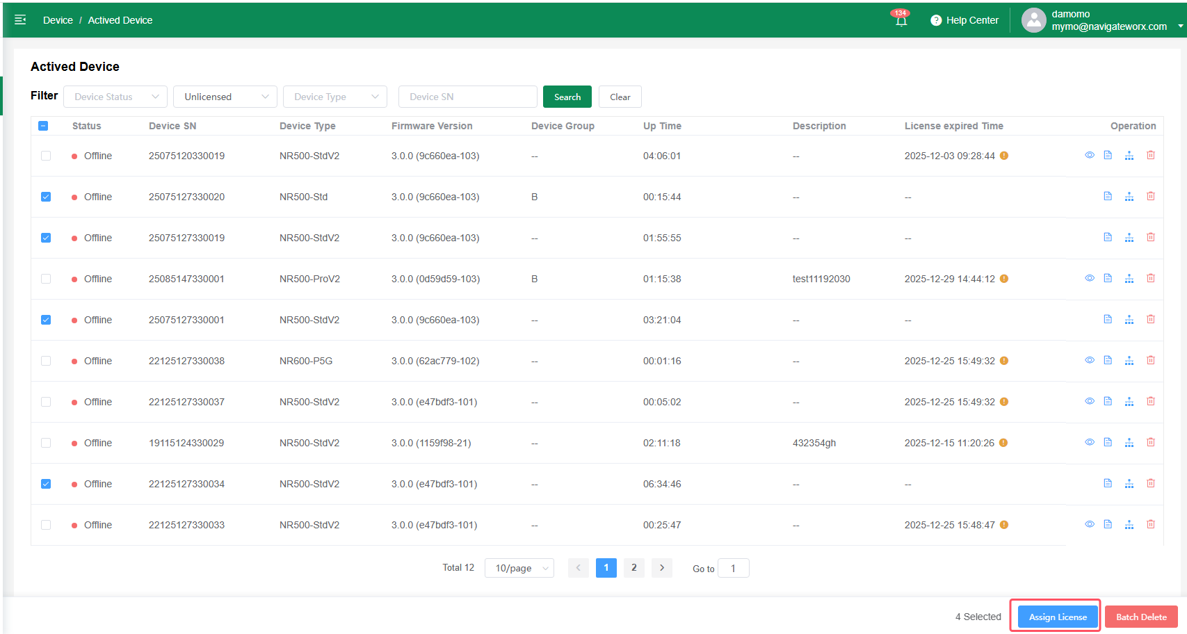Delete device 25075120330019 using trash icon
1187x634 pixels.
(1151, 156)
